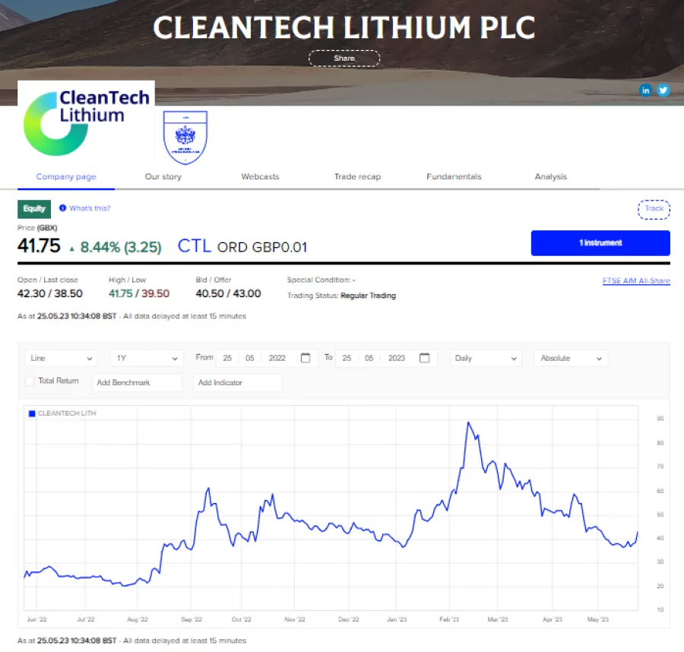Click the CTL ticker symbol

pos(195,246)
